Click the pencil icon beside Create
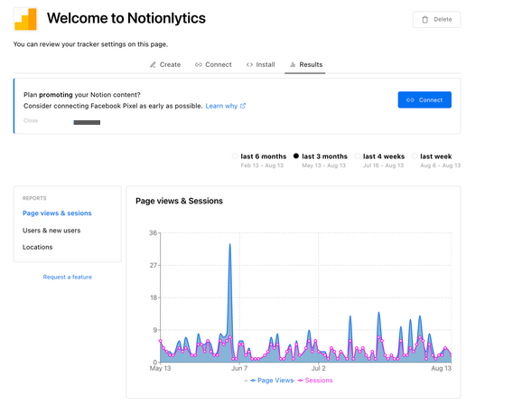 [153, 64]
